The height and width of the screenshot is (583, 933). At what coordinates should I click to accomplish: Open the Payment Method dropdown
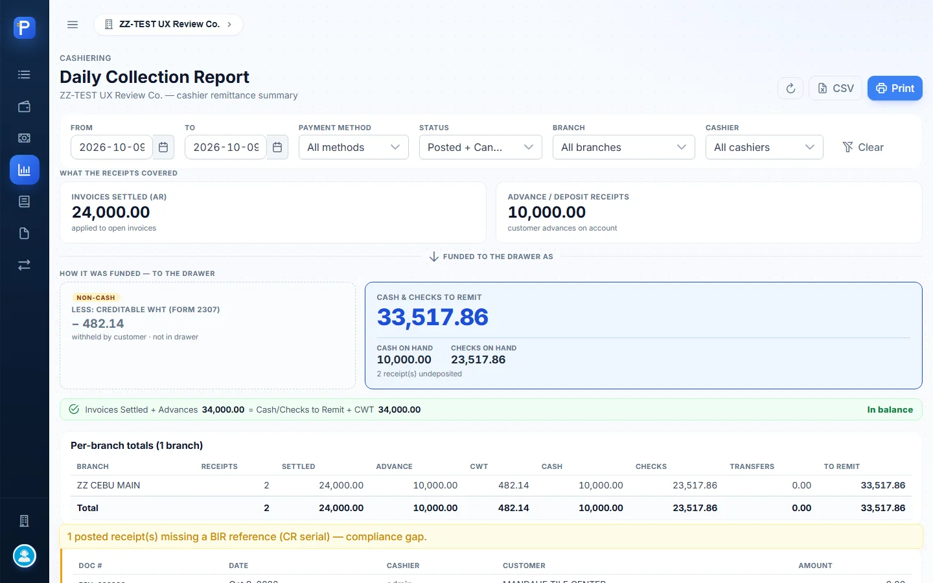(x=354, y=147)
